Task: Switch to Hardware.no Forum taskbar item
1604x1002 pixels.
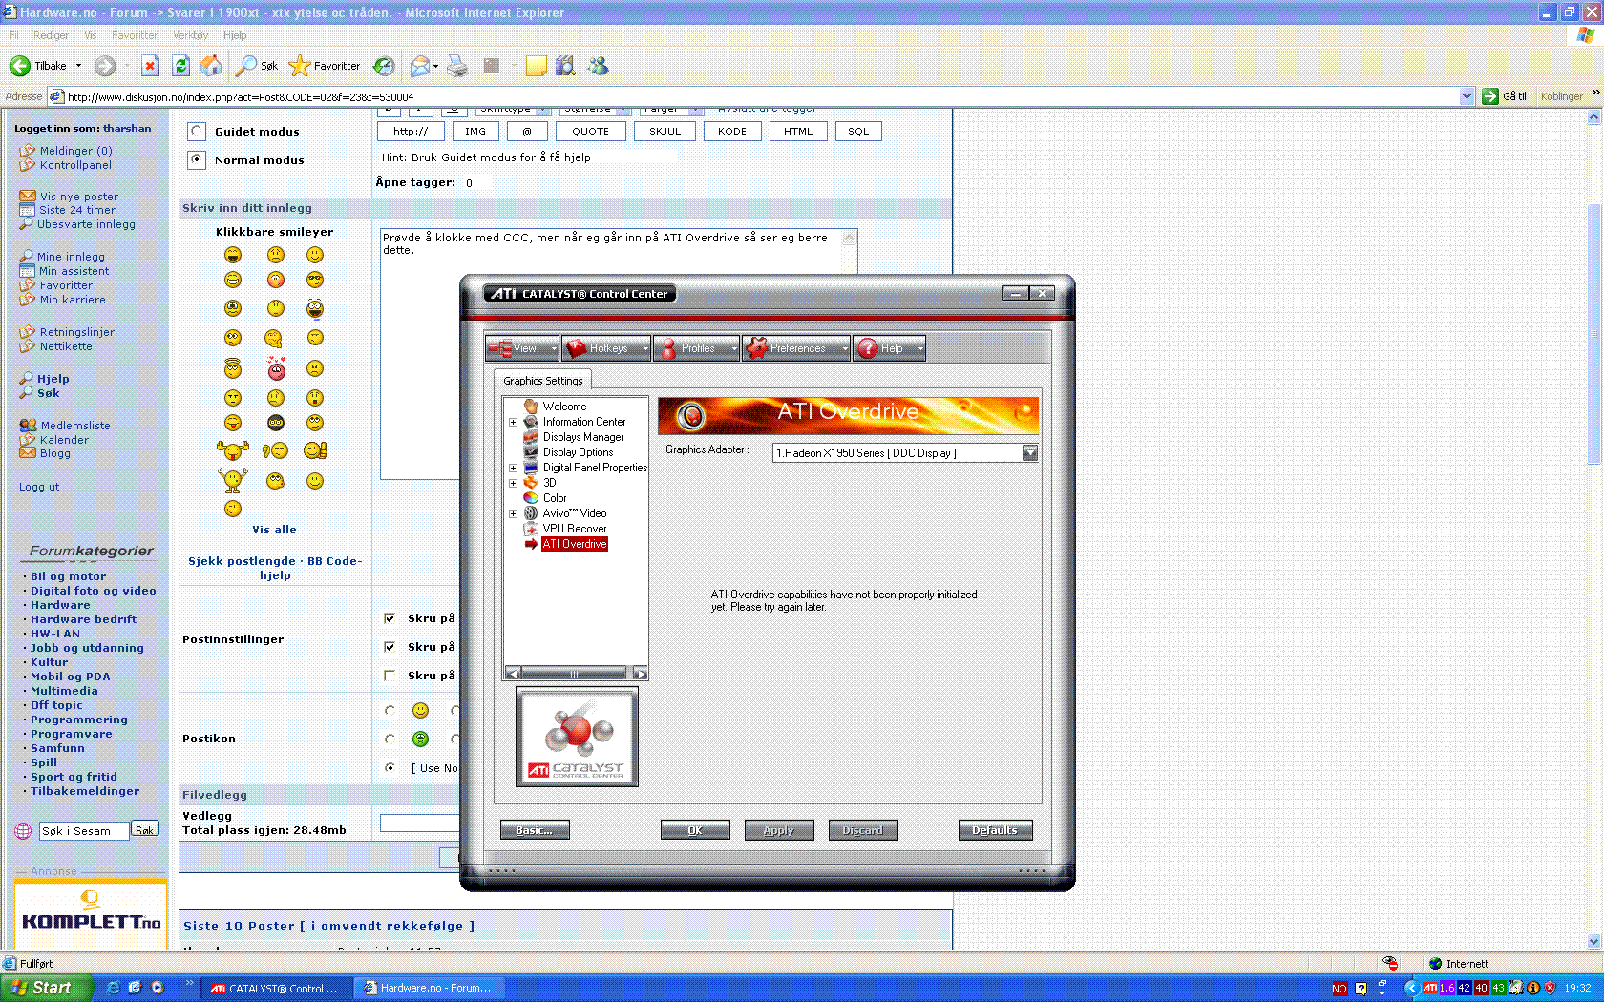Action: pyautogui.click(x=429, y=988)
